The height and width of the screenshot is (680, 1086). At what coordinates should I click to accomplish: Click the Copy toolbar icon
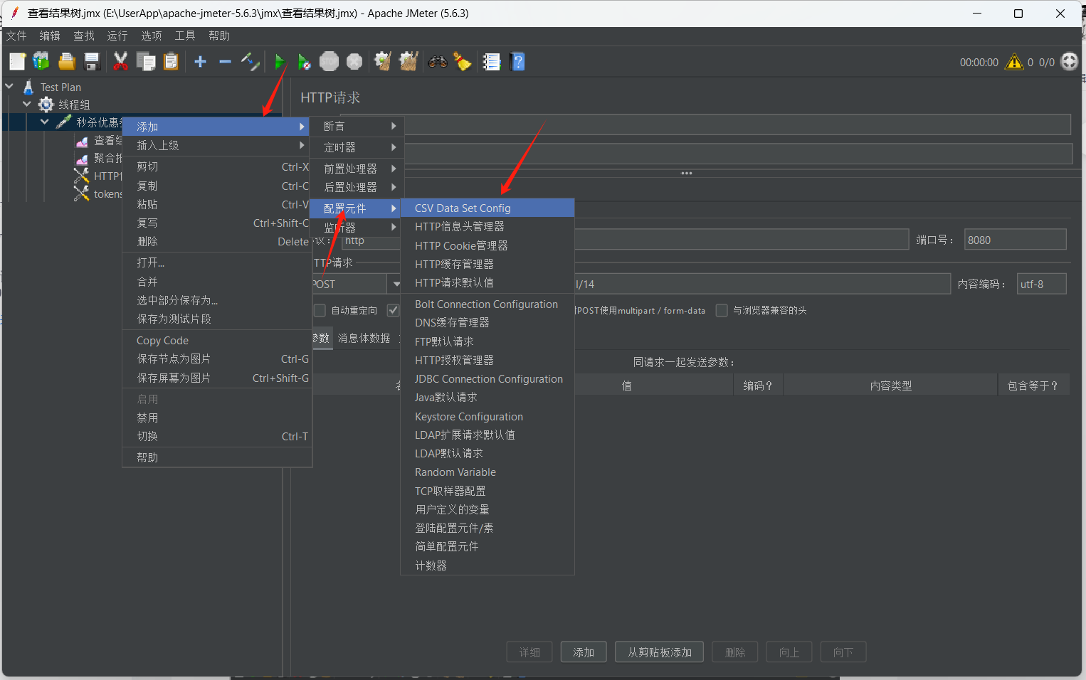click(146, 62)
